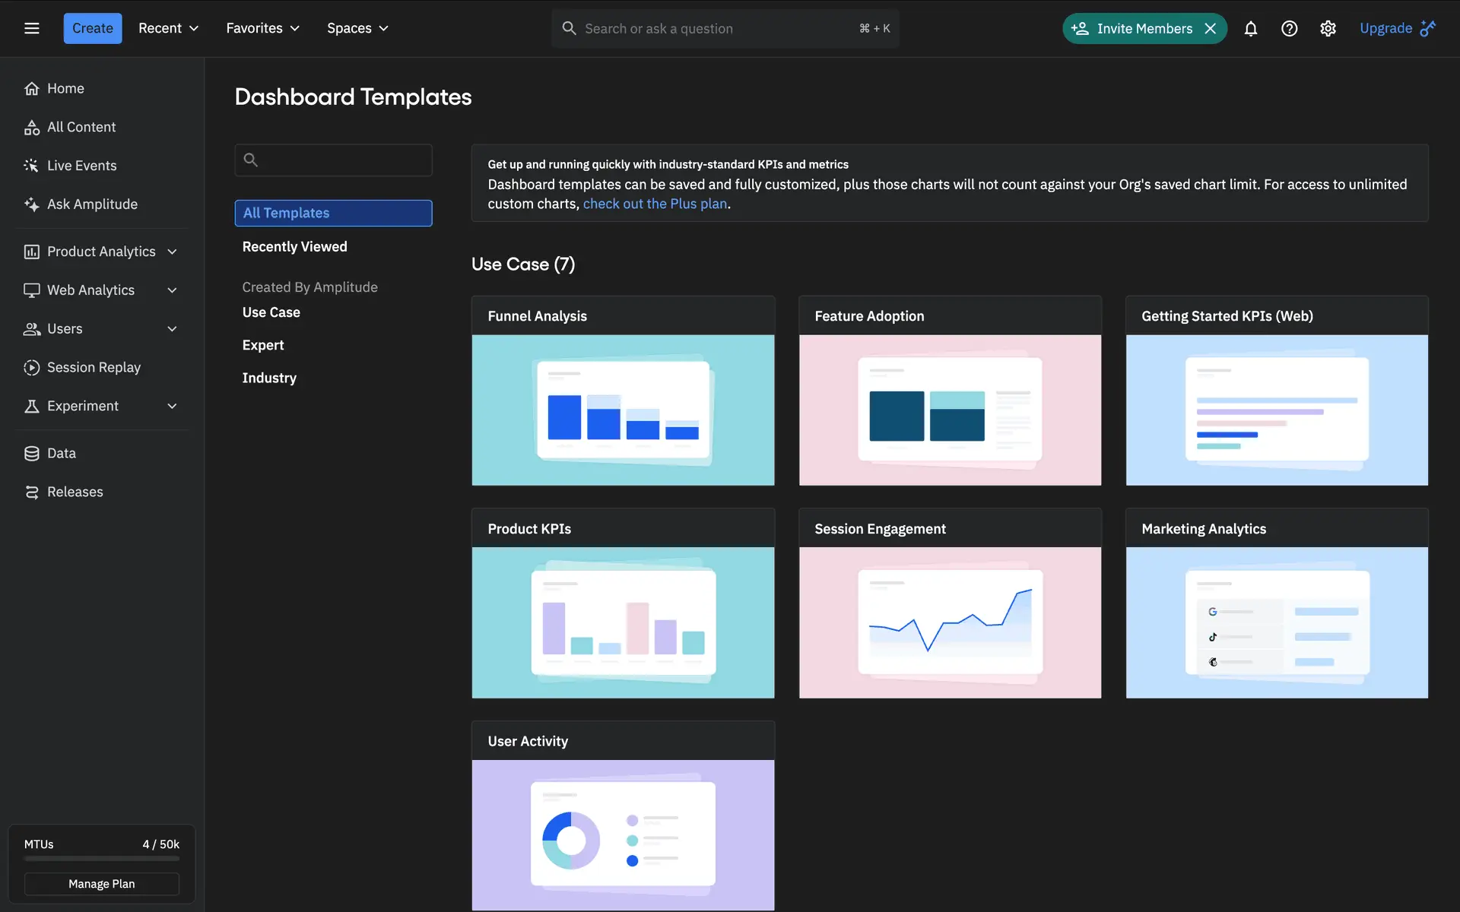Expand the Web Analytics chevron
The width and height of the screenshot is (1460, 912).
point(172,290)
